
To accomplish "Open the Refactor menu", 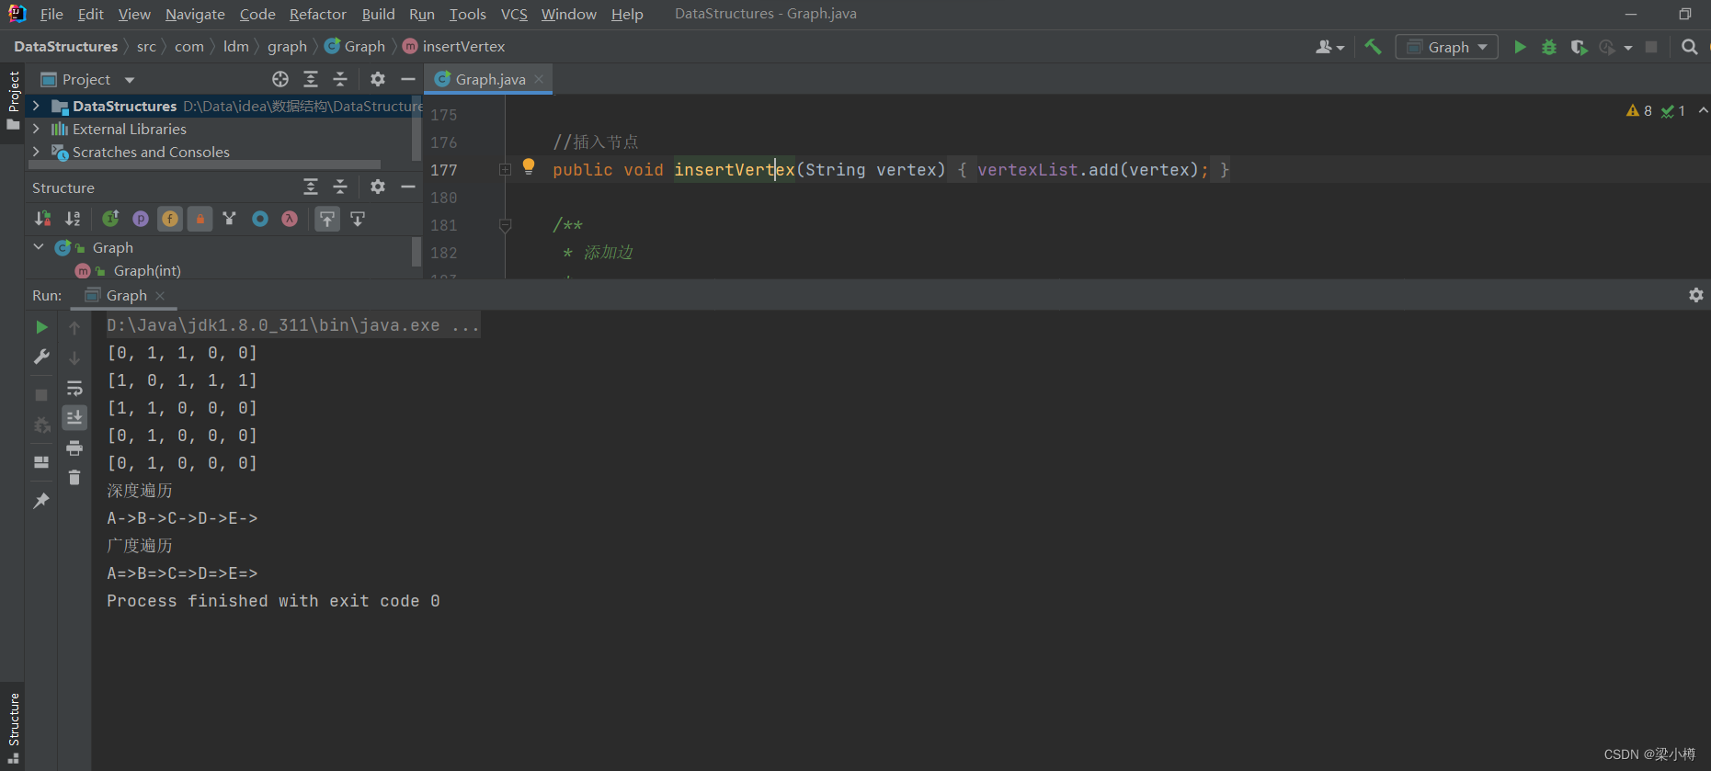I will tap(318, 14).
